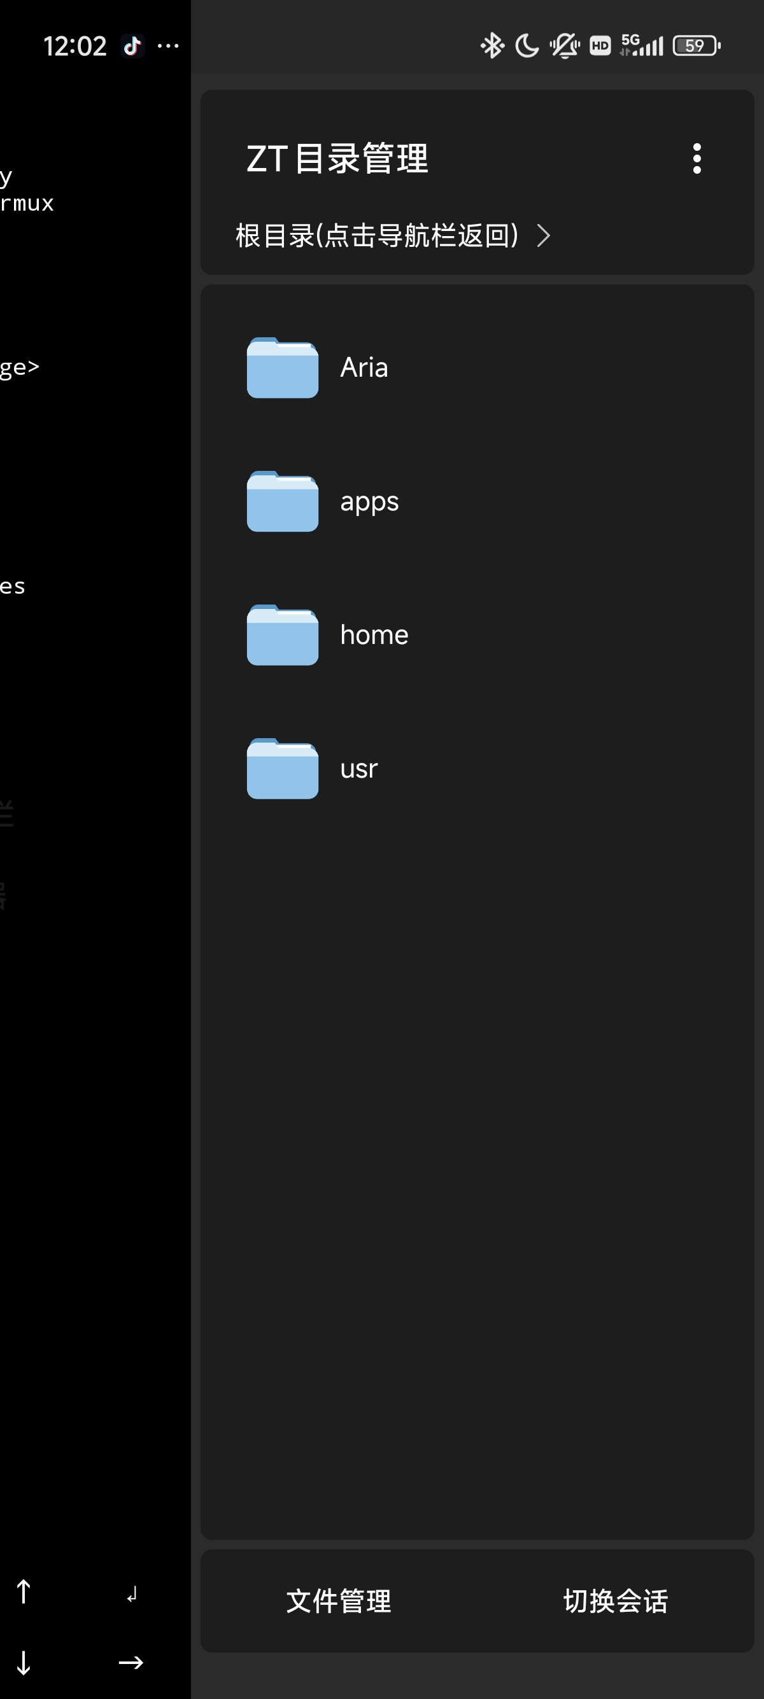Tap the down arrow key in terminal
This screenshot has width=764, height=1699.
tap(24, 1663)
